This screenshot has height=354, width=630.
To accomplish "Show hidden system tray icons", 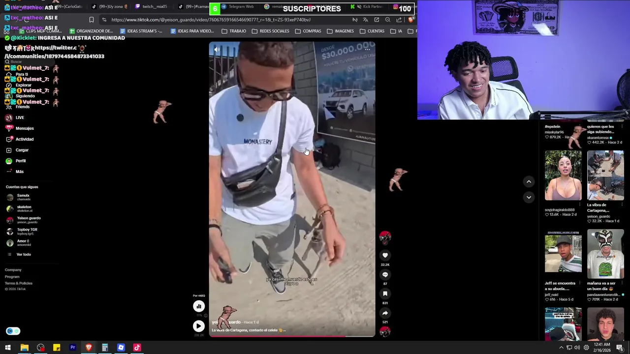I will (561, 348).
